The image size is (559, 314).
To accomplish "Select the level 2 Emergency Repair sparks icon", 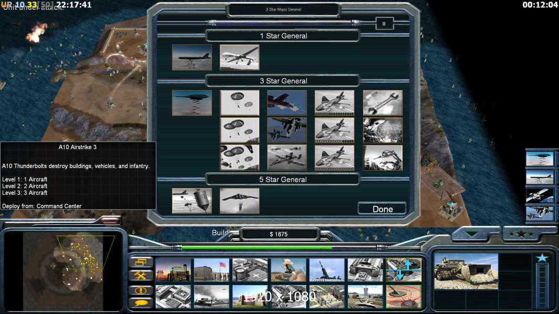I will pos(382,130).
